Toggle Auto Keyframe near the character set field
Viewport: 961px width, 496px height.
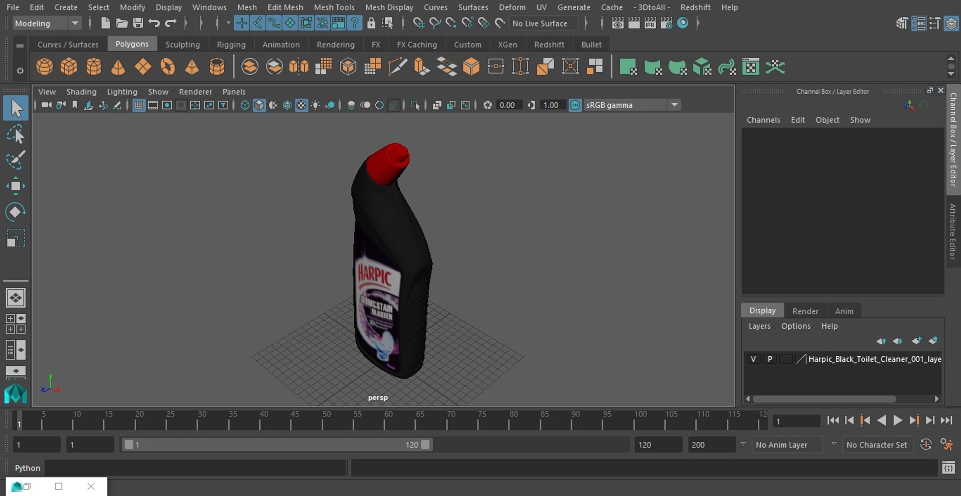point(926,444)
